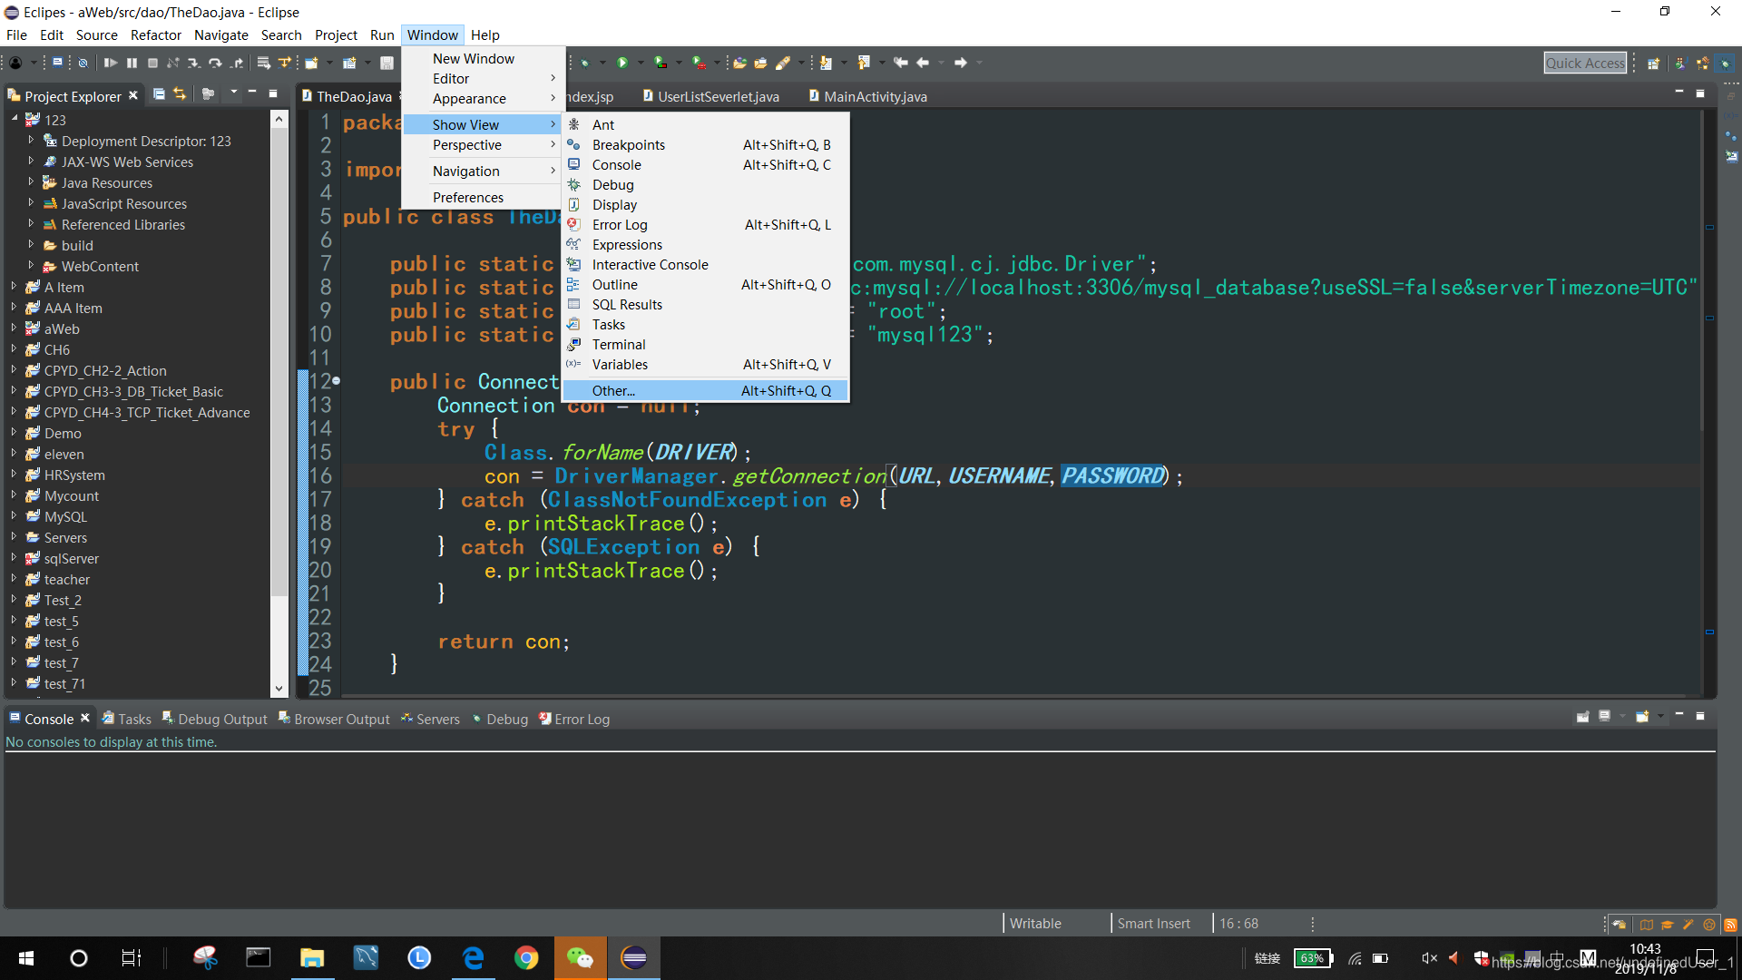Click the Back navigation arrow icon
1742x980 pixels.
coord(923,63)
